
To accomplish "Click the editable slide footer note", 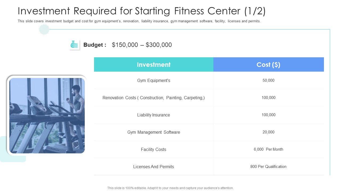I will coord(170,188).
